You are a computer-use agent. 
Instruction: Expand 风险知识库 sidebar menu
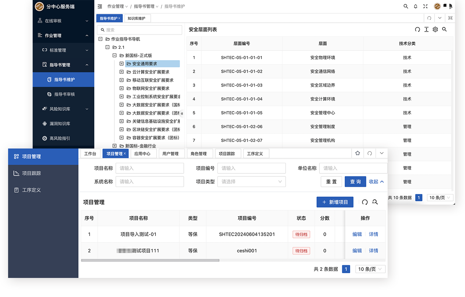click(63, 109)
